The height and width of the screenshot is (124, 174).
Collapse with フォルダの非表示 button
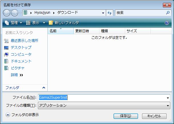pyautogui.click(x=22, y=115)
